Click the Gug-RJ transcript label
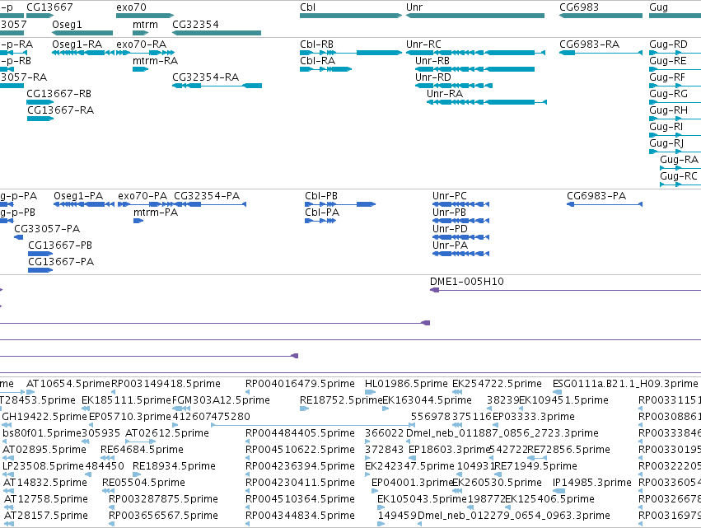Image resolution: width=701 pixels, height=528 pixels. coord(666,143)
